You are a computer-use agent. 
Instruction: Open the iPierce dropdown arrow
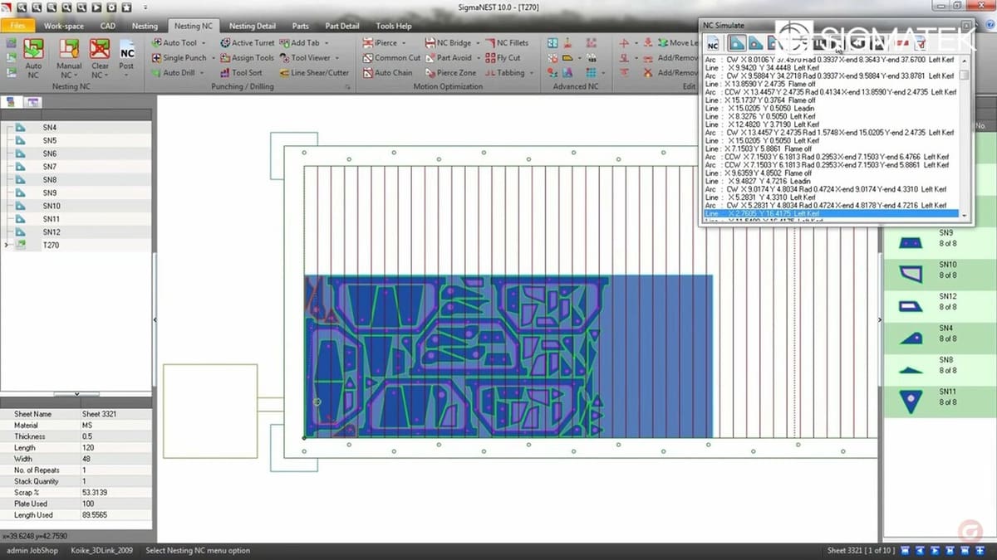click(405, 43)
